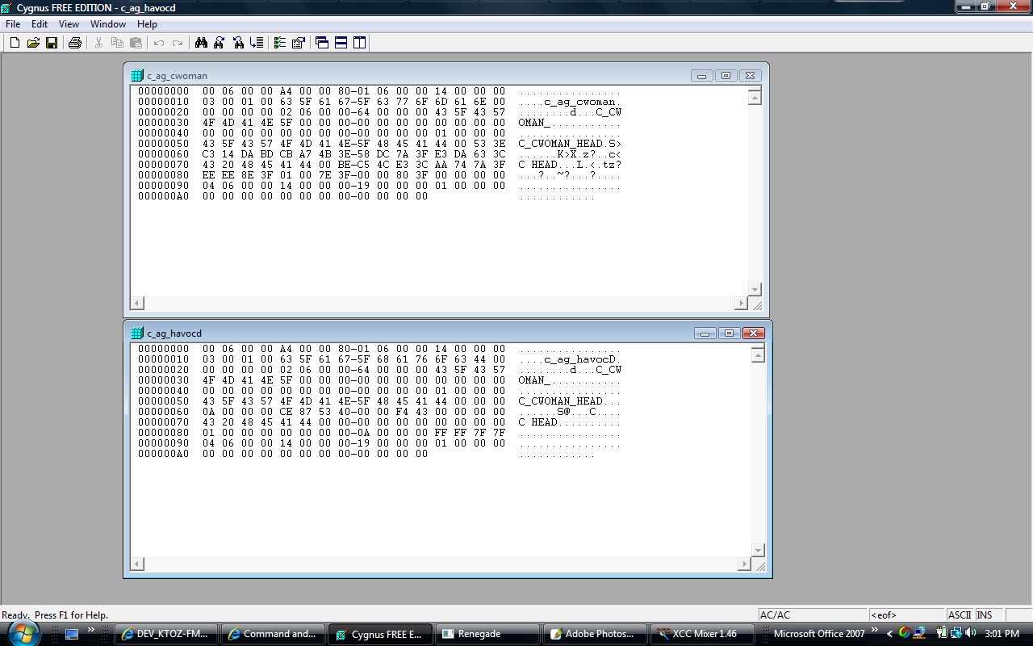Open the options checklist toolbar icon

tap(279, 43)
